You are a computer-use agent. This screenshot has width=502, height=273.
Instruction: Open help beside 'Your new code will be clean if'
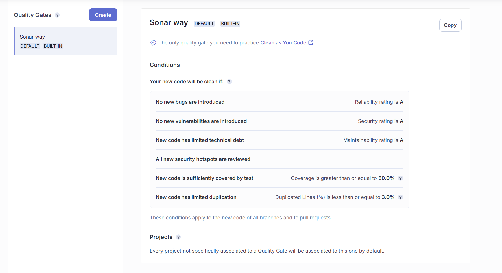click(229, 82)
